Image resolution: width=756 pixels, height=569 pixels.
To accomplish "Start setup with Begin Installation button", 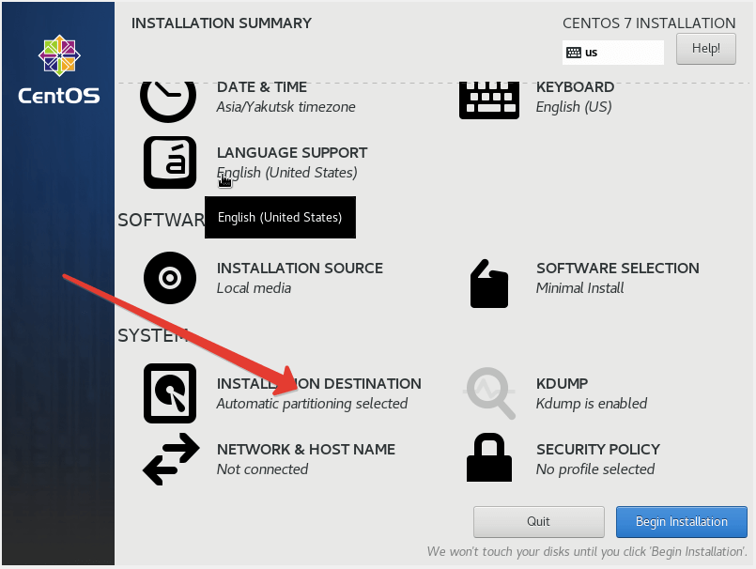I will (x=681, y=522).
